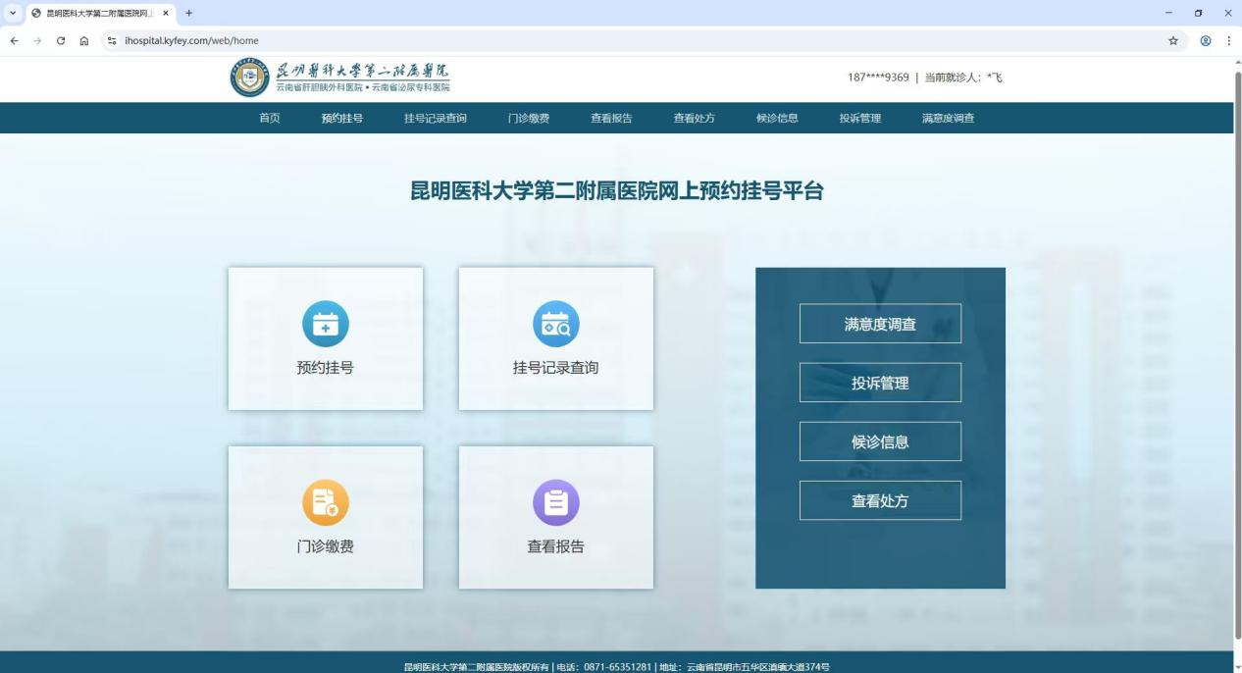
Task: Select 首页 in the navigation bar
Action: (269, 119)
